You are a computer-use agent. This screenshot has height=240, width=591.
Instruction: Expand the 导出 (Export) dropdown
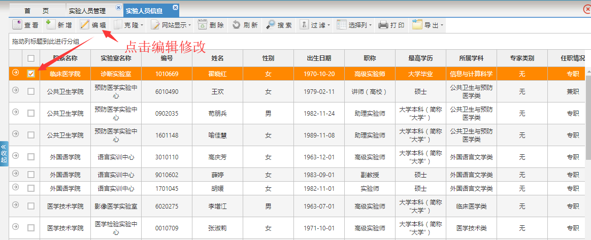pyautogui.click(x=428, y=25)
